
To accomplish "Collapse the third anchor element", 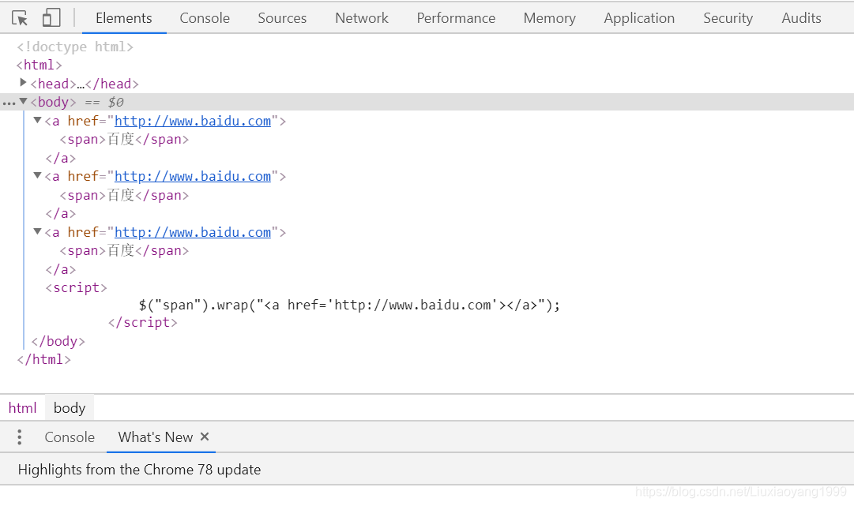I will [38, 232].
